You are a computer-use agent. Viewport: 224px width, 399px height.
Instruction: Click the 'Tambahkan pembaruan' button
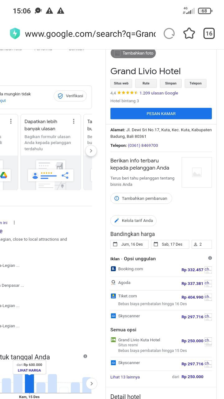pos(141,198)
